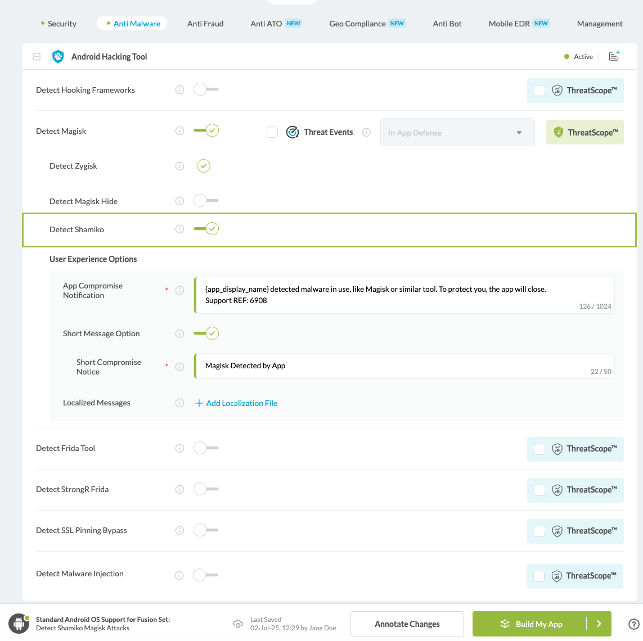The height and width of the screenshot is (641, 643).
Task: Click the Android Hacking Tool shield icon
Action: [x=58, y=57]
